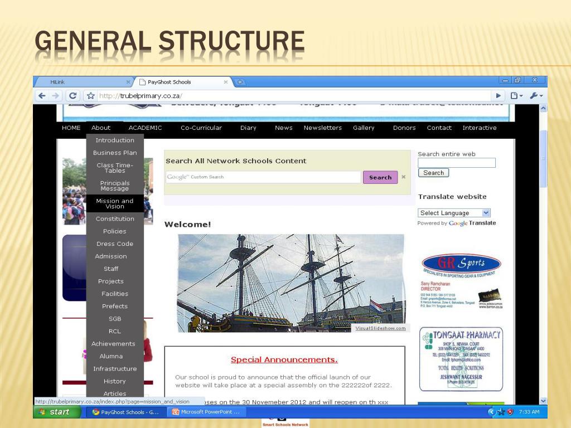Open the Windows Start menu
571x428 pixels.
pyautogui.click(x=57, y=412)
